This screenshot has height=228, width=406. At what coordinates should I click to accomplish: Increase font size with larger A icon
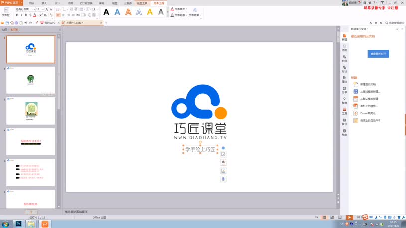pos(47,9)
